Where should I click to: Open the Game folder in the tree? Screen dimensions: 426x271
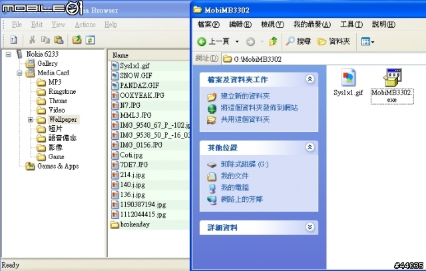[56, 156]
